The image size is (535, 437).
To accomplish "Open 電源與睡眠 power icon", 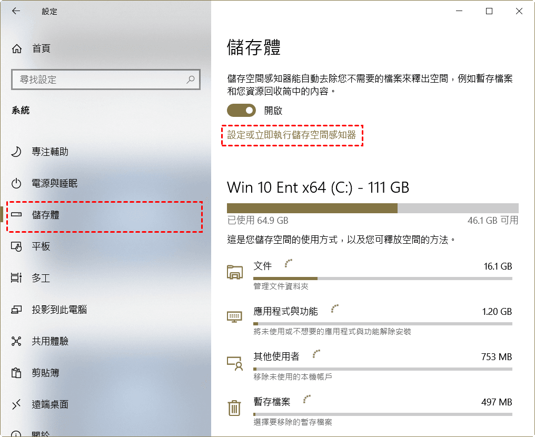I will click(x=16, y=183).
